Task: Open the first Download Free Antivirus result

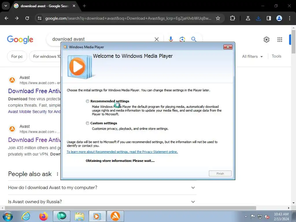Action: 34,91
